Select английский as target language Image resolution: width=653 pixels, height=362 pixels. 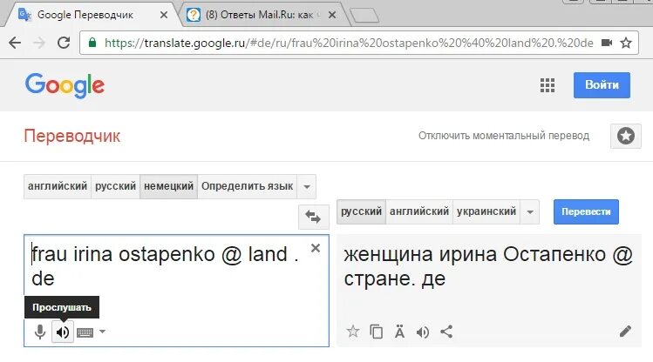coord(419,211)
